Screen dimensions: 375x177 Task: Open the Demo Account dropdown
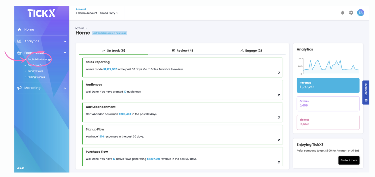[97, 13]
